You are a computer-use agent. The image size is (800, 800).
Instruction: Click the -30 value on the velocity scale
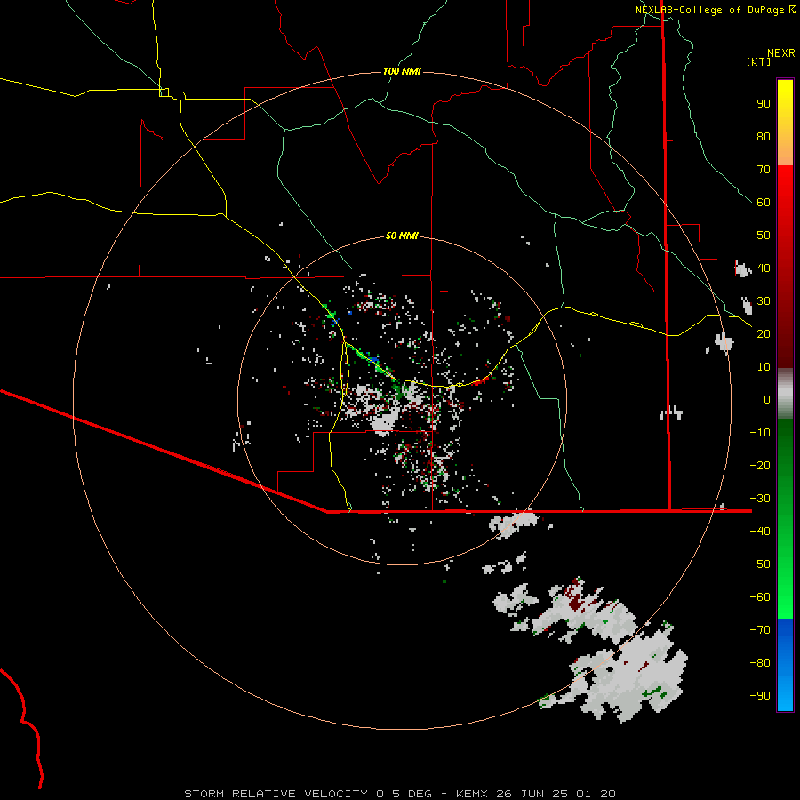[760, 499]
